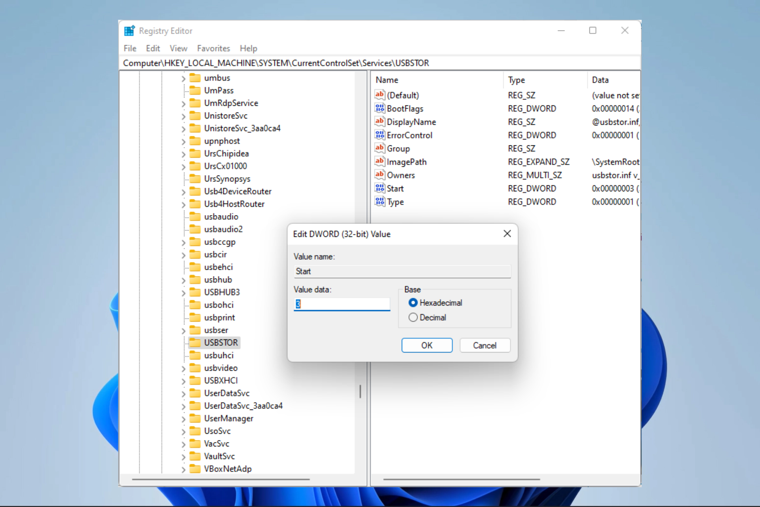Image resolution: width=760 pixels, height=507 pixels.
Task: Click the USBSTOR folder icon
Action: pos(195,343)
